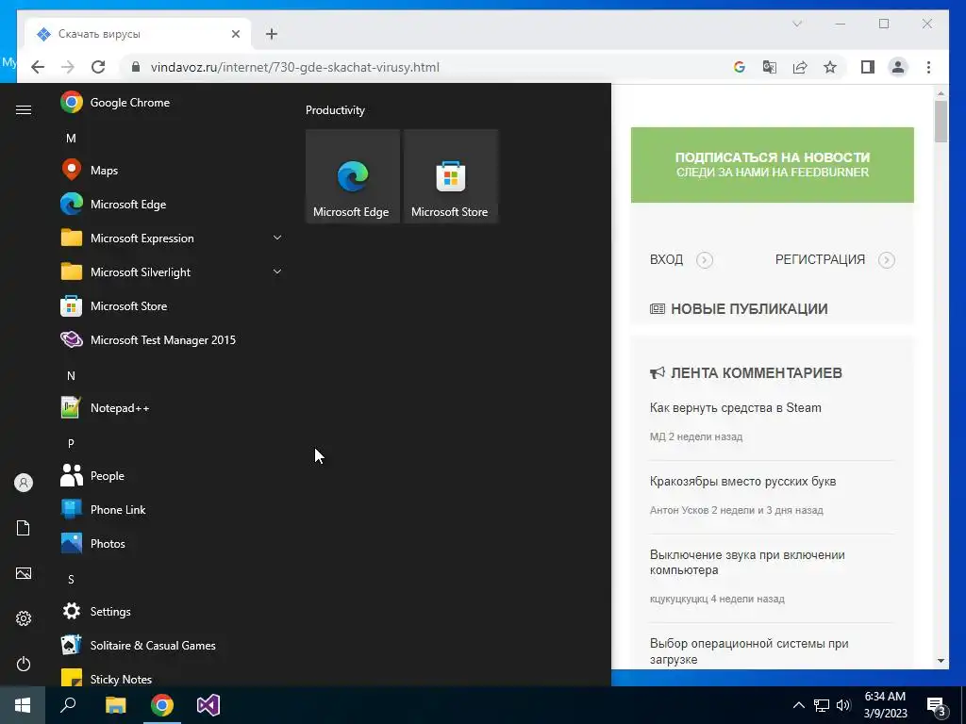
Task: Open Settings gear in the Start sidebar
Action: [24, 618]
